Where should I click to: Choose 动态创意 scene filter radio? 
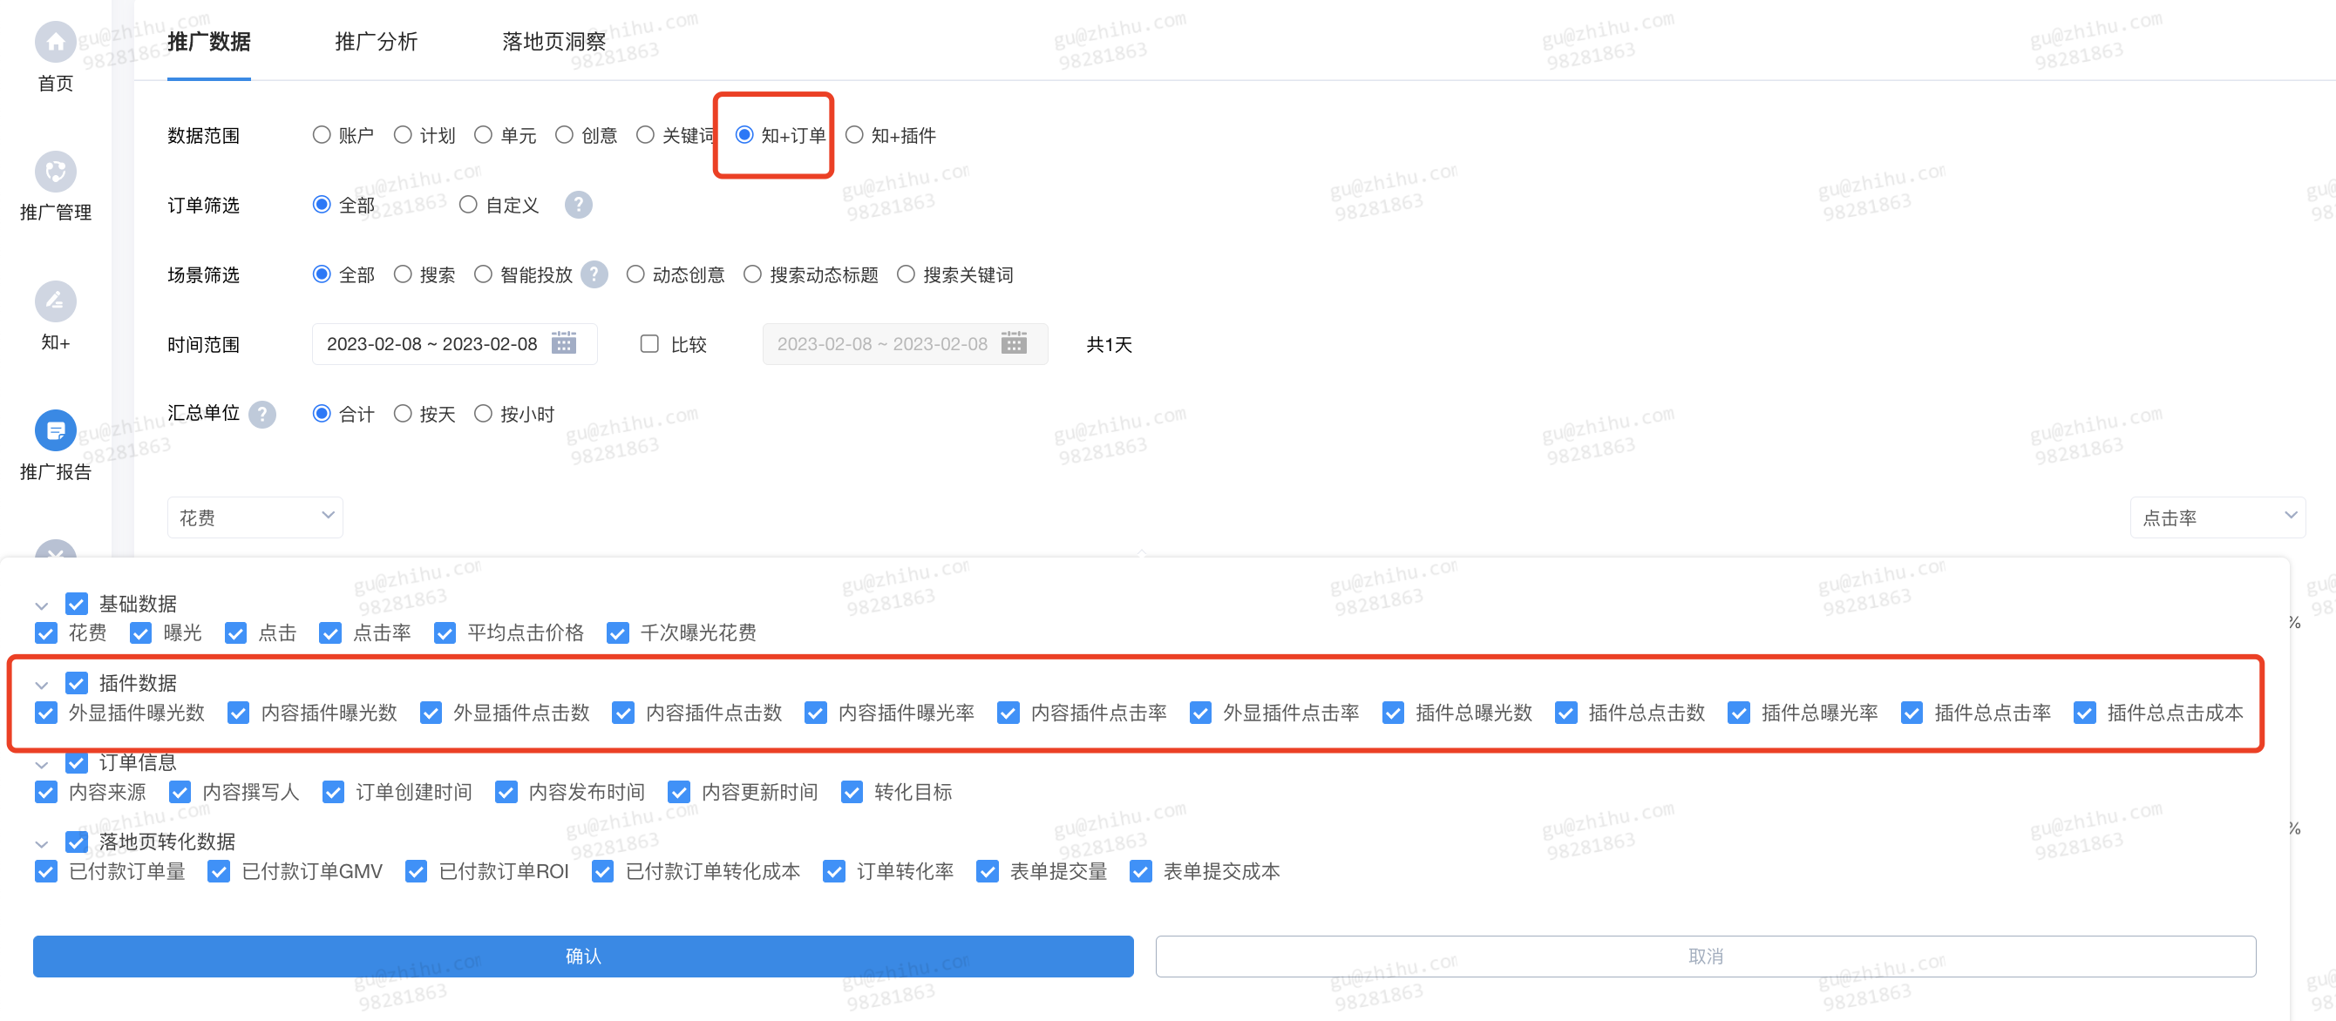635,274
